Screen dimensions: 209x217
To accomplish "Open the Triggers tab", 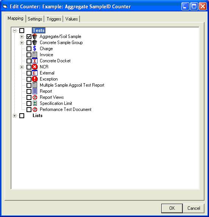I will pyautogui.click(x=54, y=19).
